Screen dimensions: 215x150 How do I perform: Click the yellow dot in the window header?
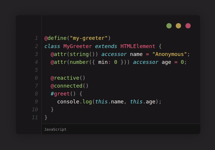[178, 26]
